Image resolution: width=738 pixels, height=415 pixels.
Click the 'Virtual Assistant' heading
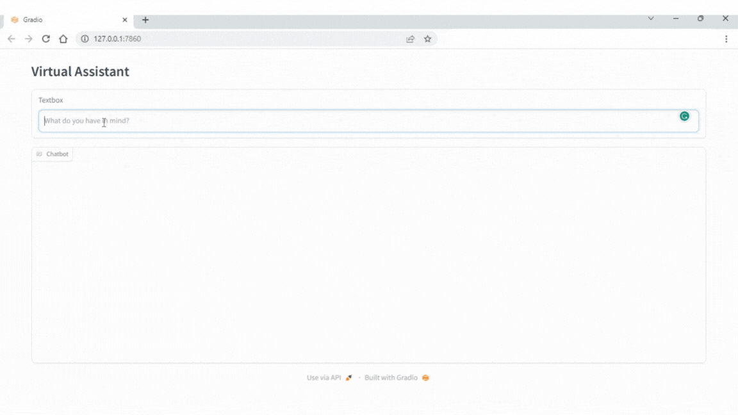[x=80, y=72]
